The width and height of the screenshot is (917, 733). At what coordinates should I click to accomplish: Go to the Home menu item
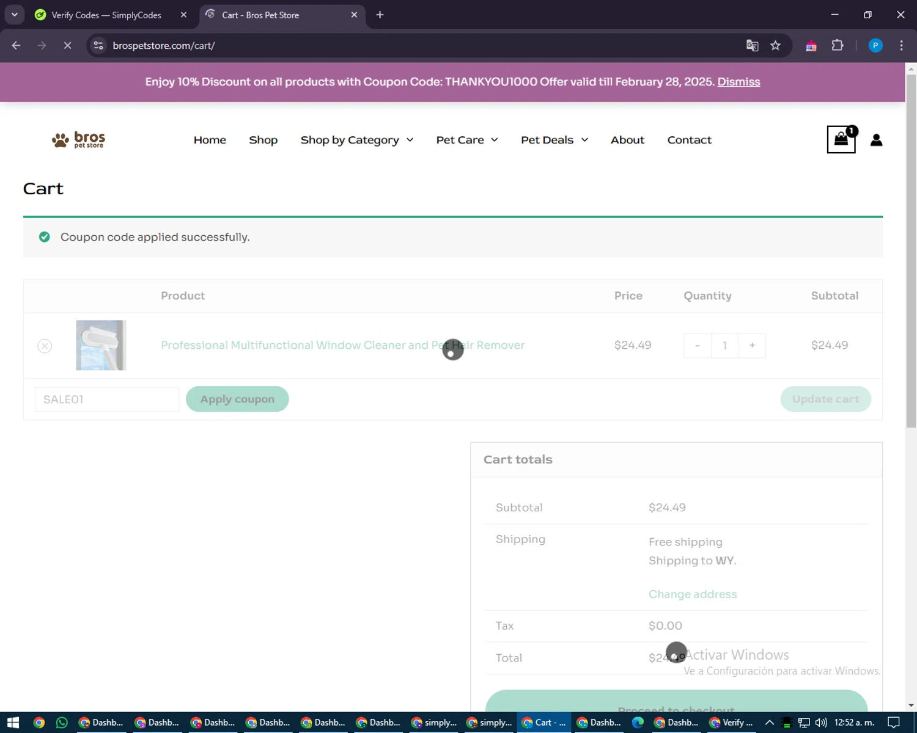coord(210,140)
